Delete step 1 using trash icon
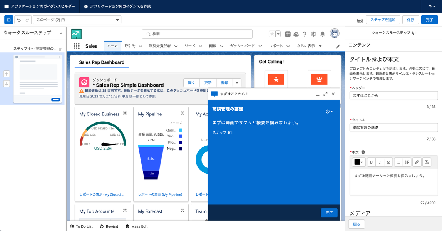Viewport: 442px width, 231px height. [60, 49]
